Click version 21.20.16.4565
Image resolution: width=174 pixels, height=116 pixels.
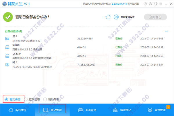pos(85,39)
